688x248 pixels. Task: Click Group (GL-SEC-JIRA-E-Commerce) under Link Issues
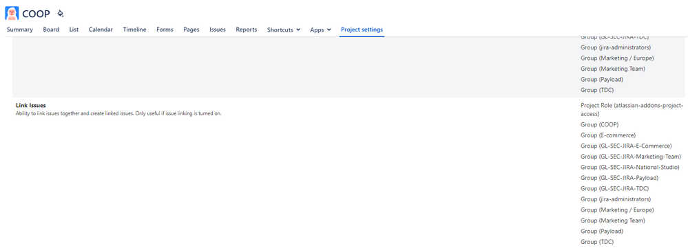point(626,146)
